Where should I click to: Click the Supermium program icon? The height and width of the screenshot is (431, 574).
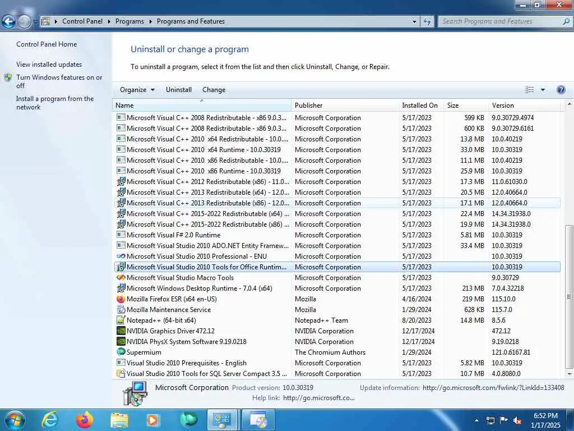point(121,352)
